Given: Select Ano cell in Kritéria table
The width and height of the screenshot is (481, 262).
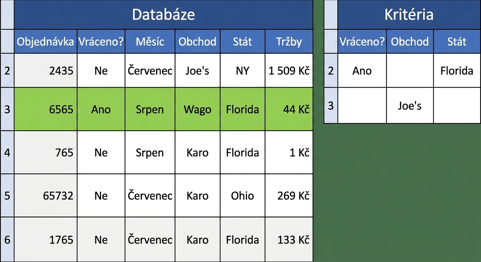Looking at the screenshot, I should (x=362, y=71).
